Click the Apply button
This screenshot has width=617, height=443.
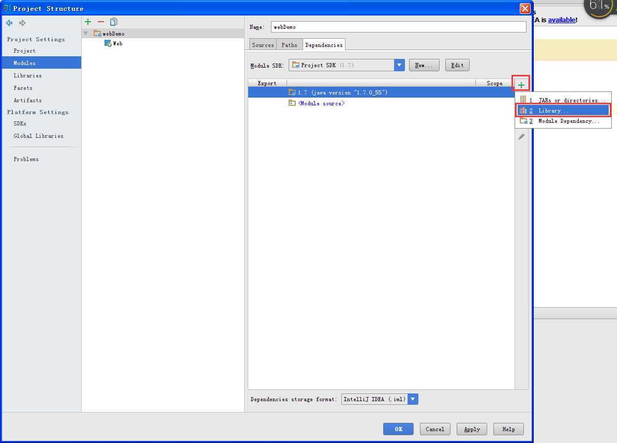point(472,429)
